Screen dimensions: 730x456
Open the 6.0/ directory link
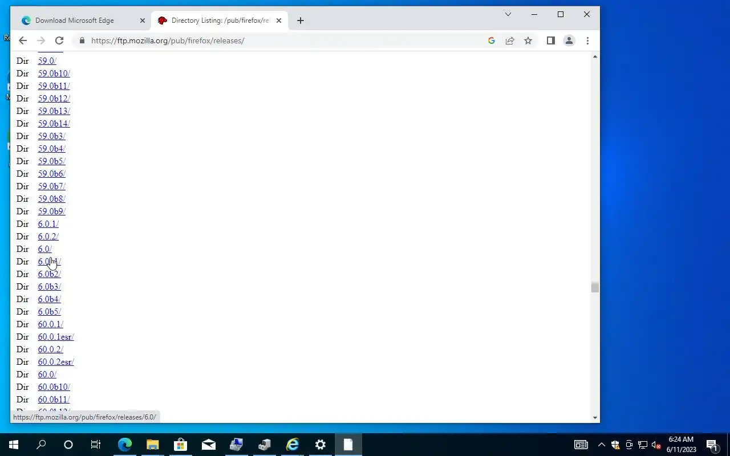tap(45, 249)
